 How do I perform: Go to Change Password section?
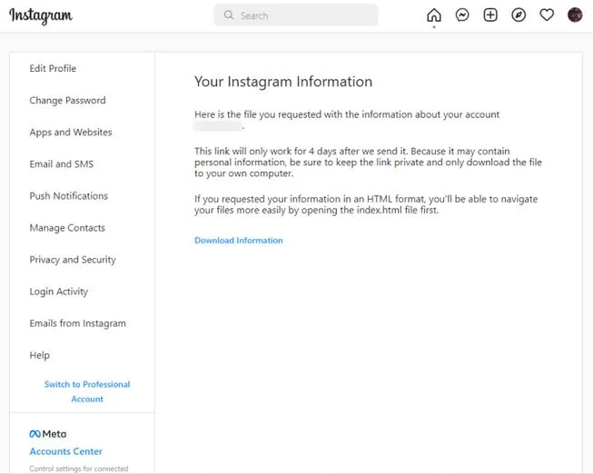[68, 100]
